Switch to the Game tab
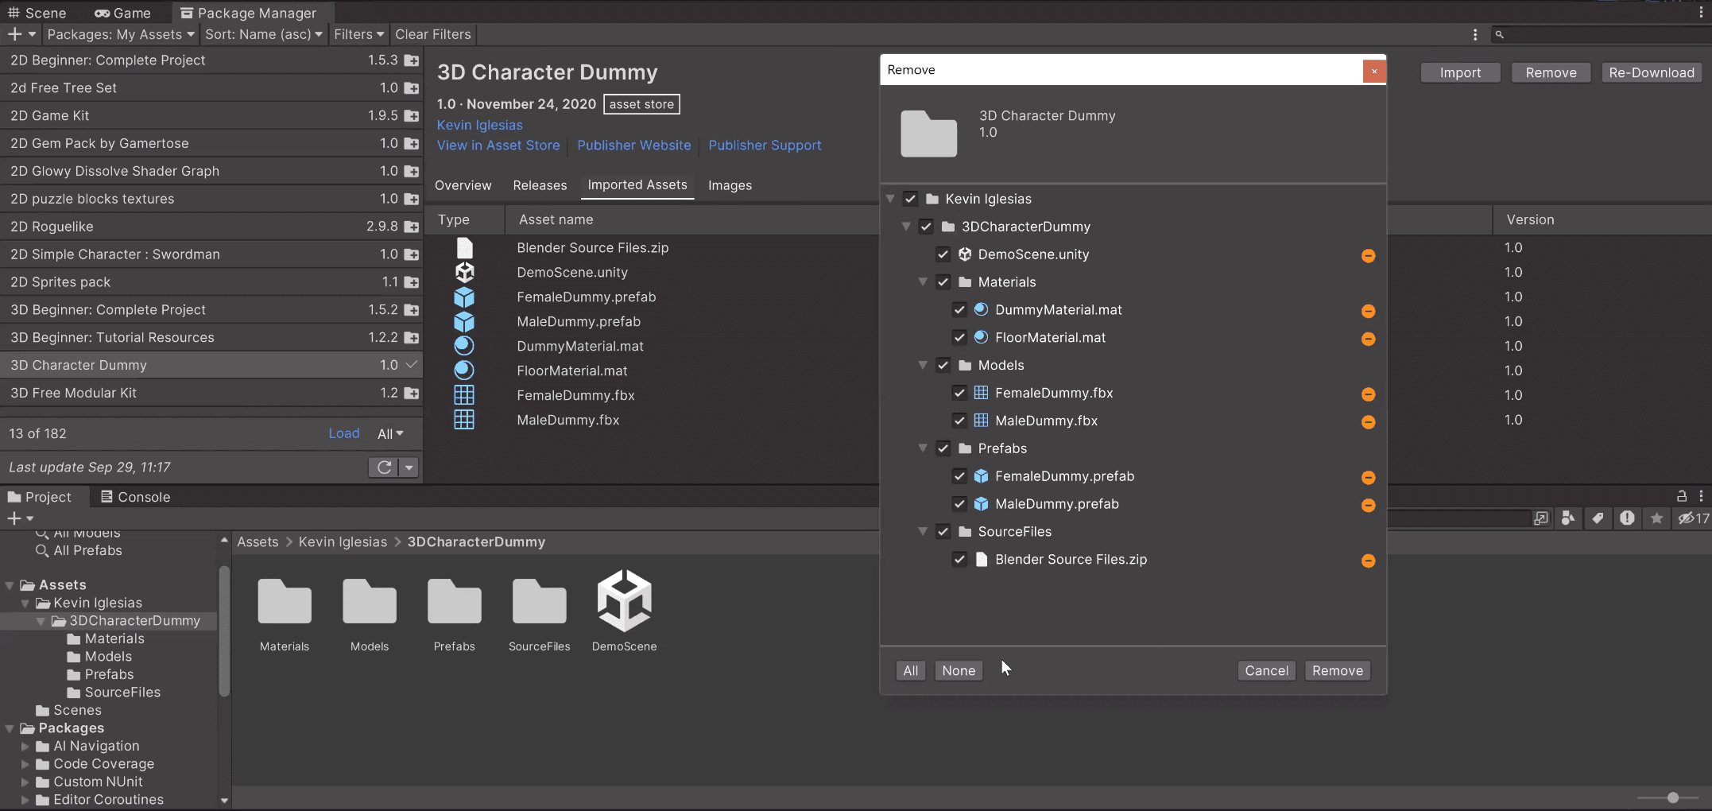 click(x=122, y=12)
